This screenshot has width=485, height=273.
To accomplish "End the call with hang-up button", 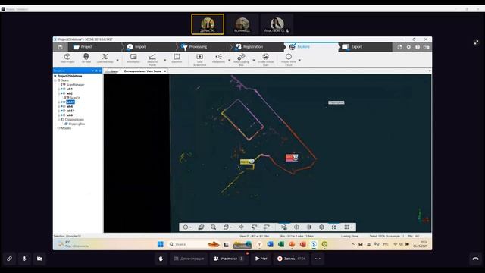I will tap(475, 259).
